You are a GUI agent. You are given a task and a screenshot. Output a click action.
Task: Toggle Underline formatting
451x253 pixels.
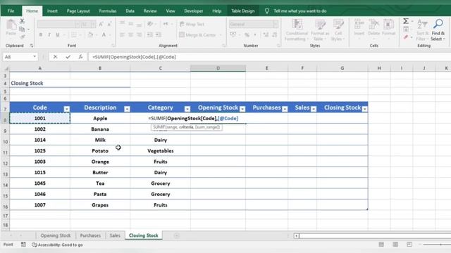click(58, 35)
